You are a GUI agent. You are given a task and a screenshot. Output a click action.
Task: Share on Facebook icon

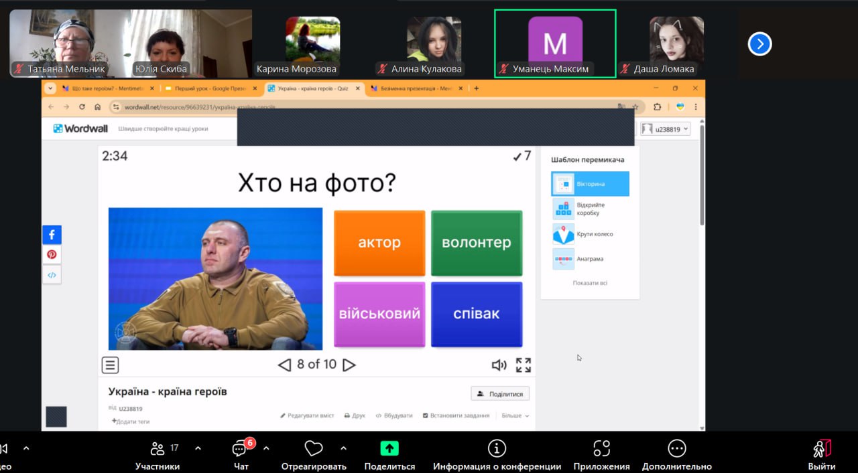(x=52, y=235)
